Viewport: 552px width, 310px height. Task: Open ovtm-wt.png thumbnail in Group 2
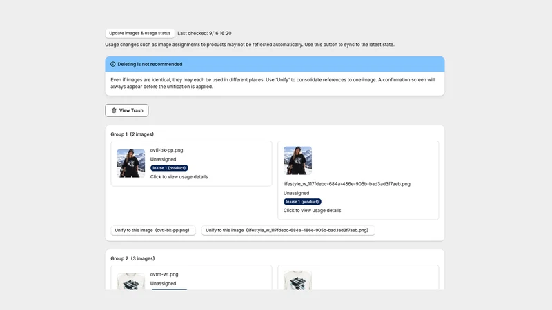130,282
